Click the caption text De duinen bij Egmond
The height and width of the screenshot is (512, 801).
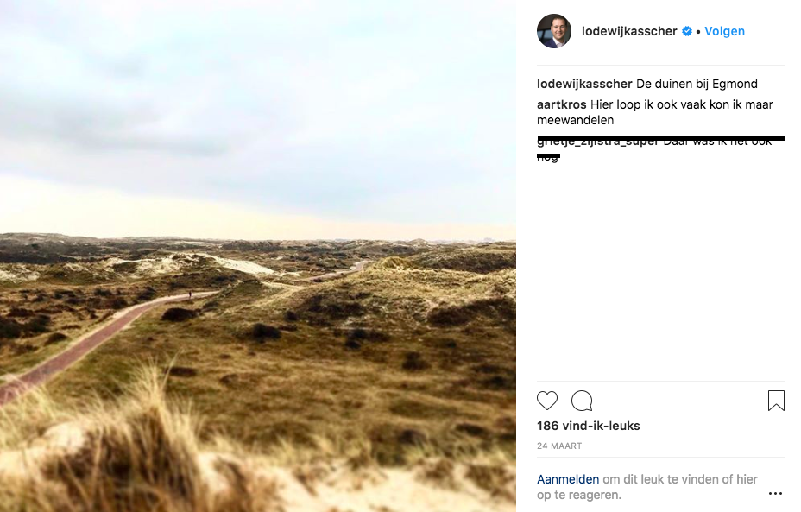697,84
